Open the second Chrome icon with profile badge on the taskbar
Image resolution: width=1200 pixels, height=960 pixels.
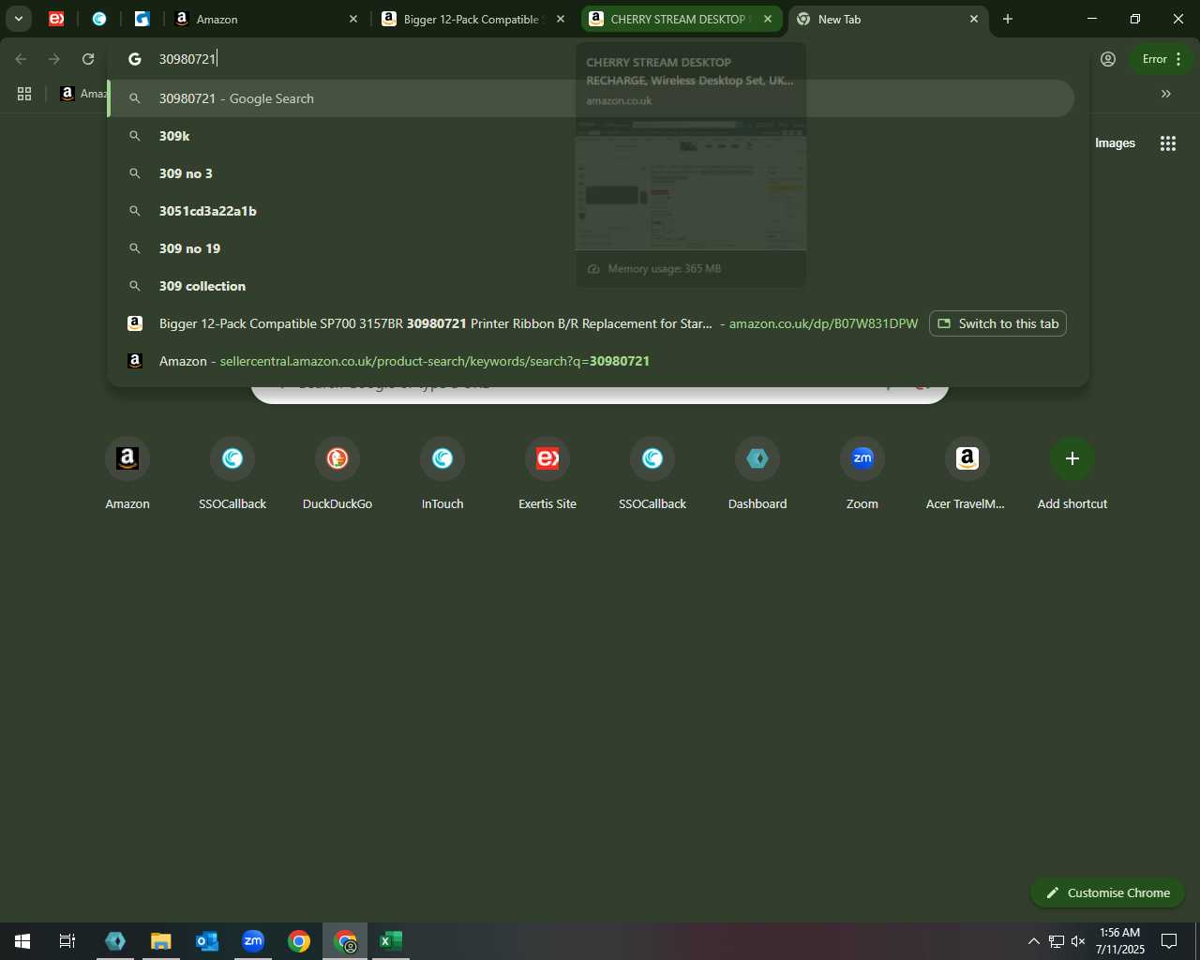346,941
